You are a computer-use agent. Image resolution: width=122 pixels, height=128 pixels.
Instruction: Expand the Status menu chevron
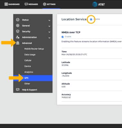coord(49,20)
